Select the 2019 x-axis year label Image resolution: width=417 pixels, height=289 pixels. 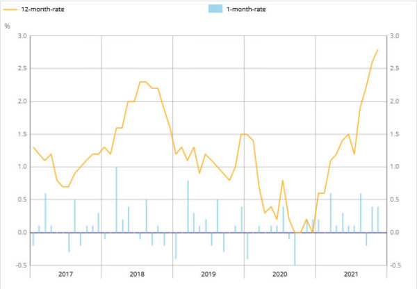[208, 274]
